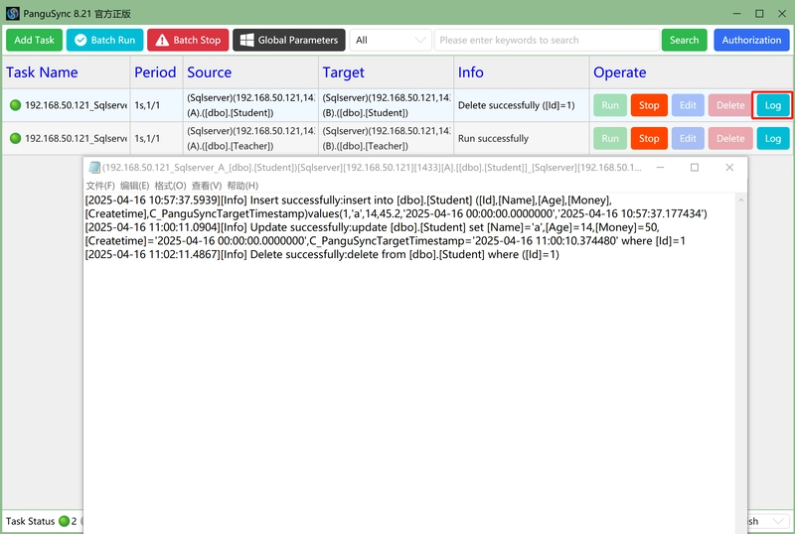The height and width of the screenshot is (534, 795).
Task: Click Run for the Student task
Action: [610, 105]
